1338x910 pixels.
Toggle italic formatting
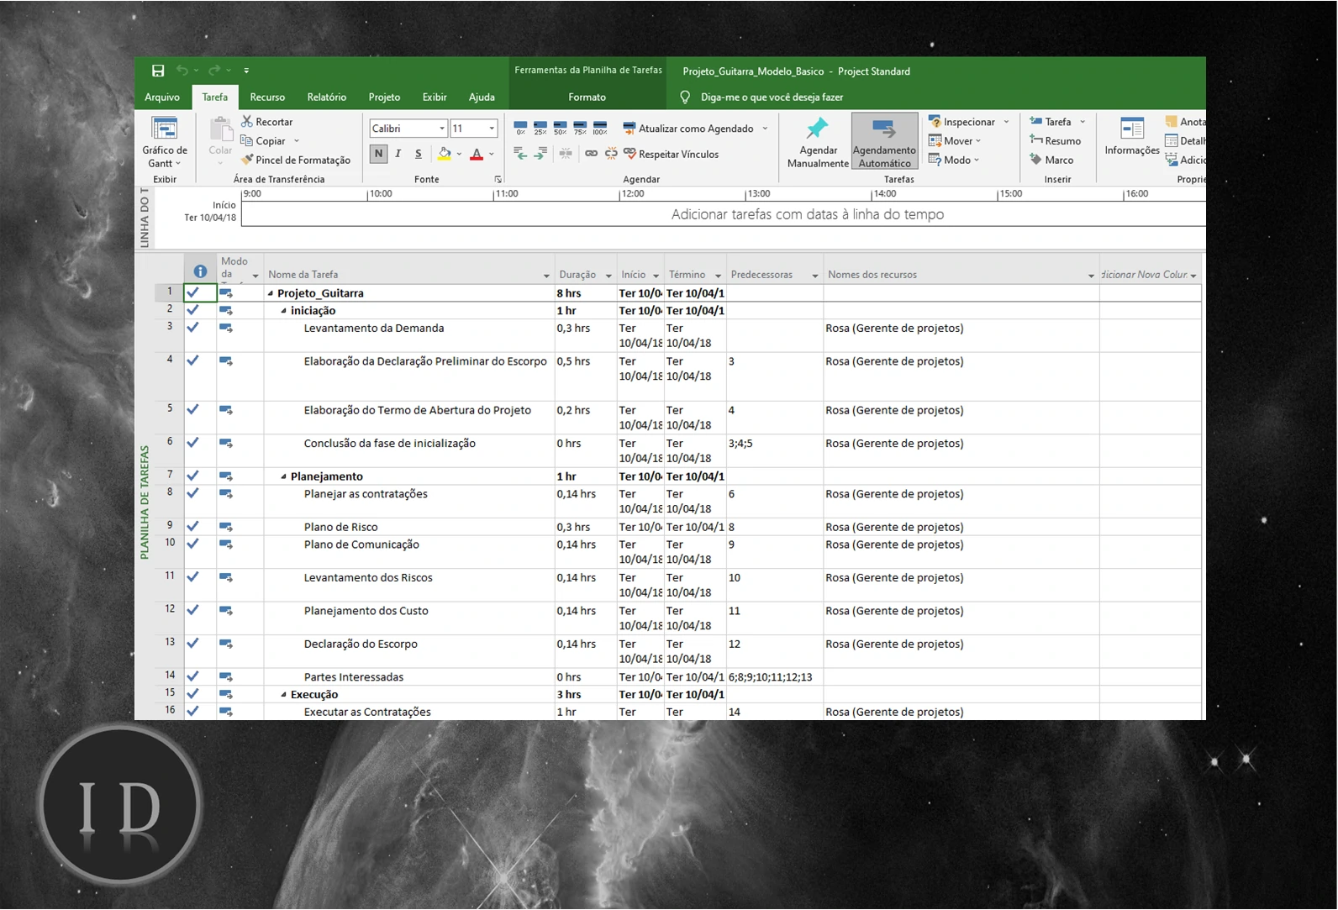[x=398, y=154]
